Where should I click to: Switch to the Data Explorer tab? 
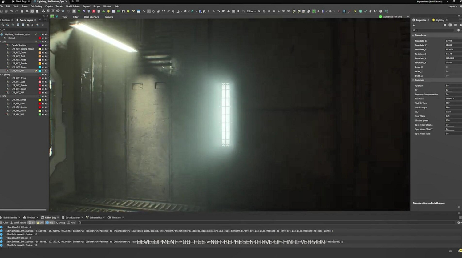point(72,218)
